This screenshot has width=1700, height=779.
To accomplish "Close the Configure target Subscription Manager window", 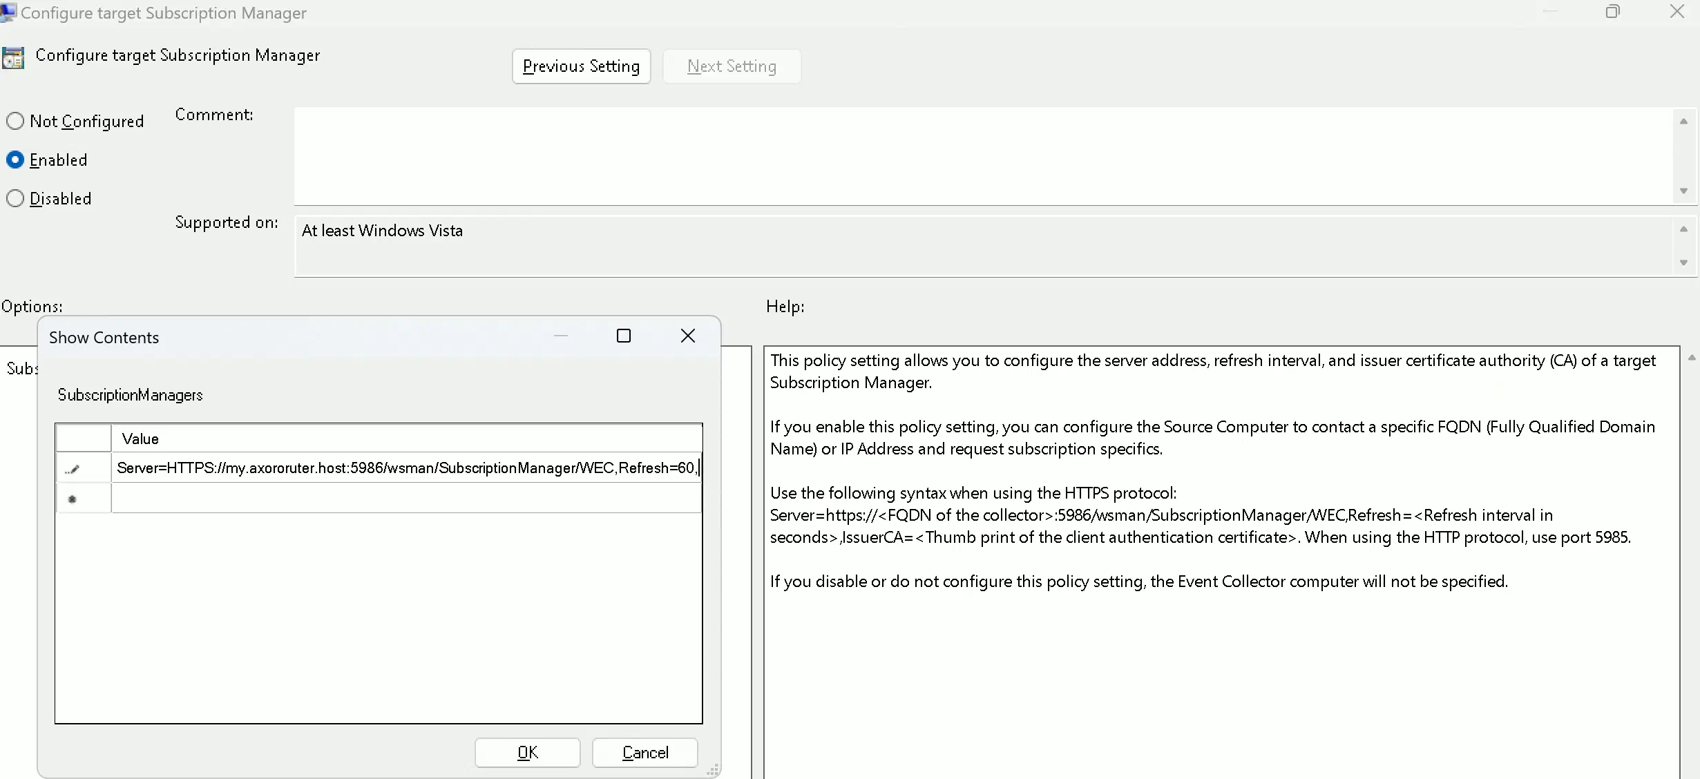I will pos(1677,12).
